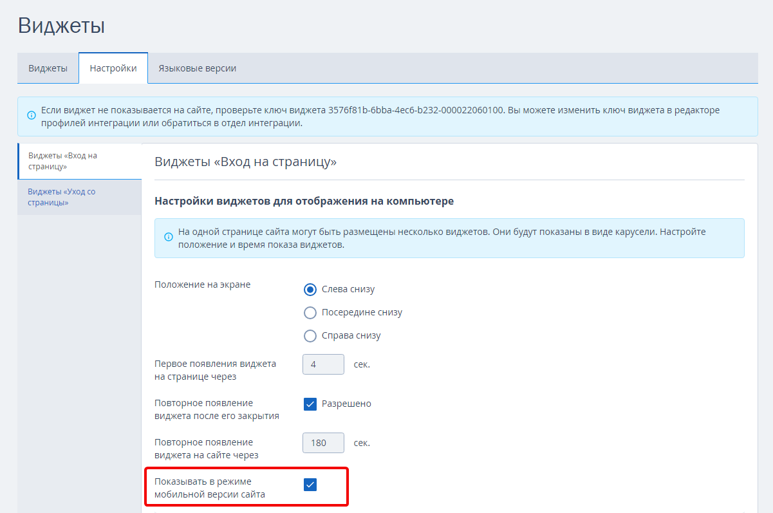Image resolution: width=773 pixels, height=513 pixels.
Task: Click info icon in carousel hint box
Action: pyautogui.click(x=169, y=238)
